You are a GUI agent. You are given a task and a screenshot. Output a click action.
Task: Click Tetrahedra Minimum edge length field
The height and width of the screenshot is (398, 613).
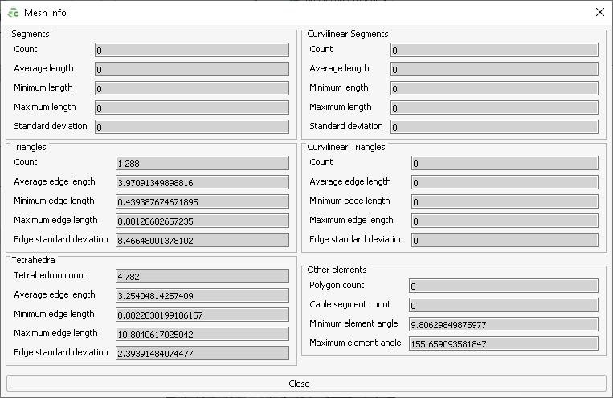[202, 315]
